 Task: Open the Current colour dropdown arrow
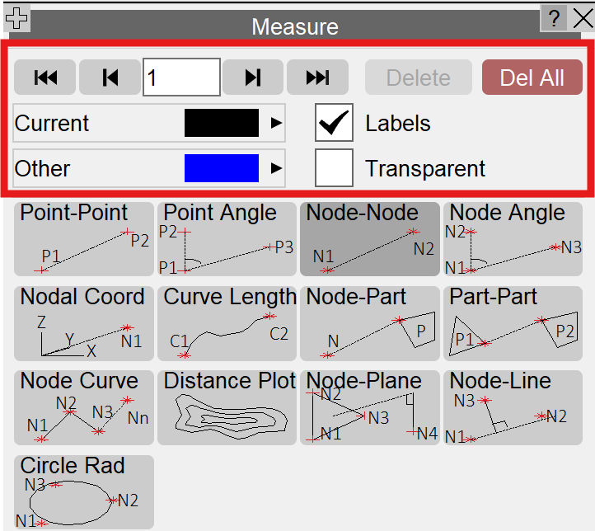pyautogui.click(x=276, y=123)
